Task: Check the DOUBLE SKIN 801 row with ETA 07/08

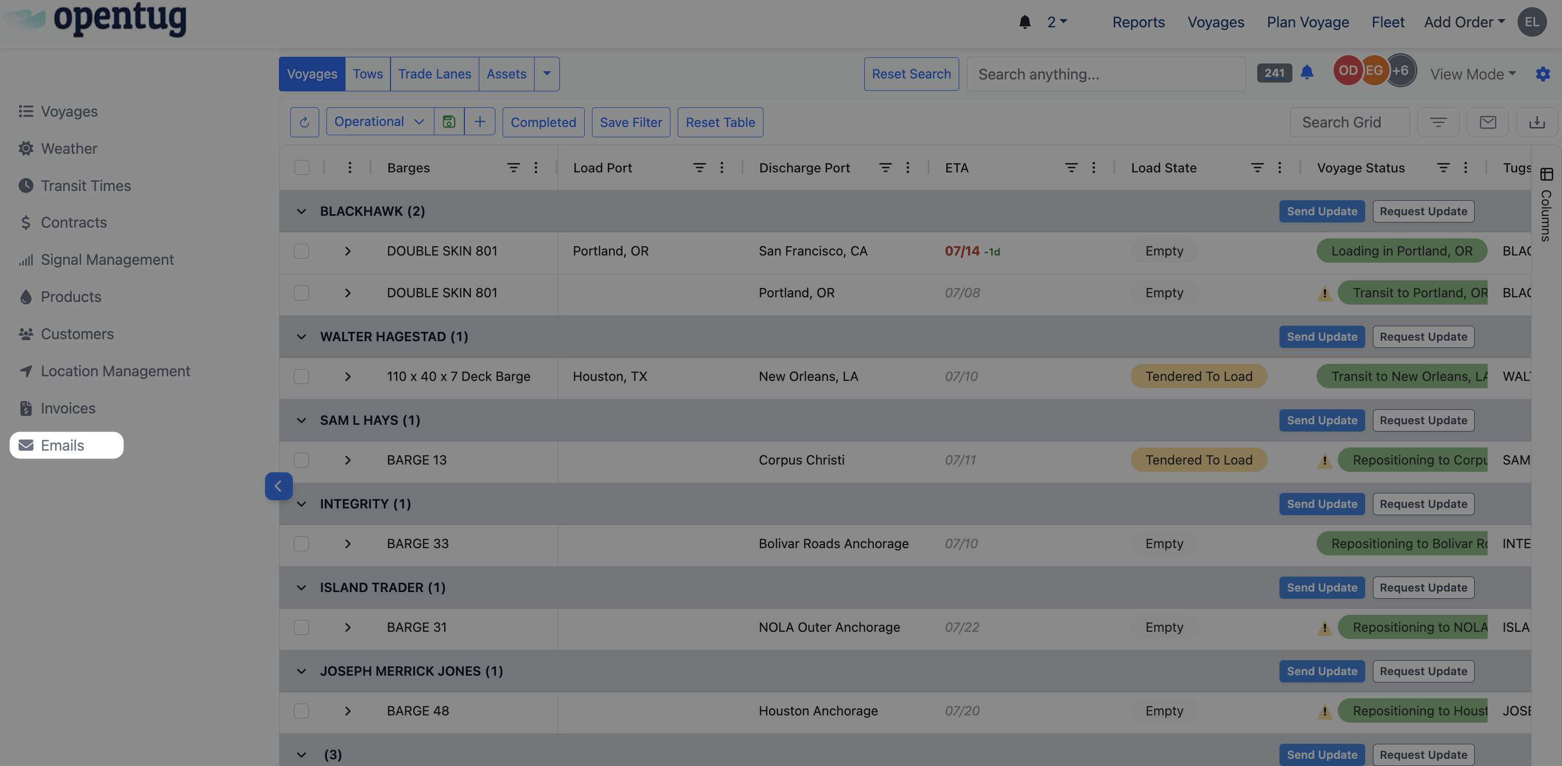Action: [301, 293]
